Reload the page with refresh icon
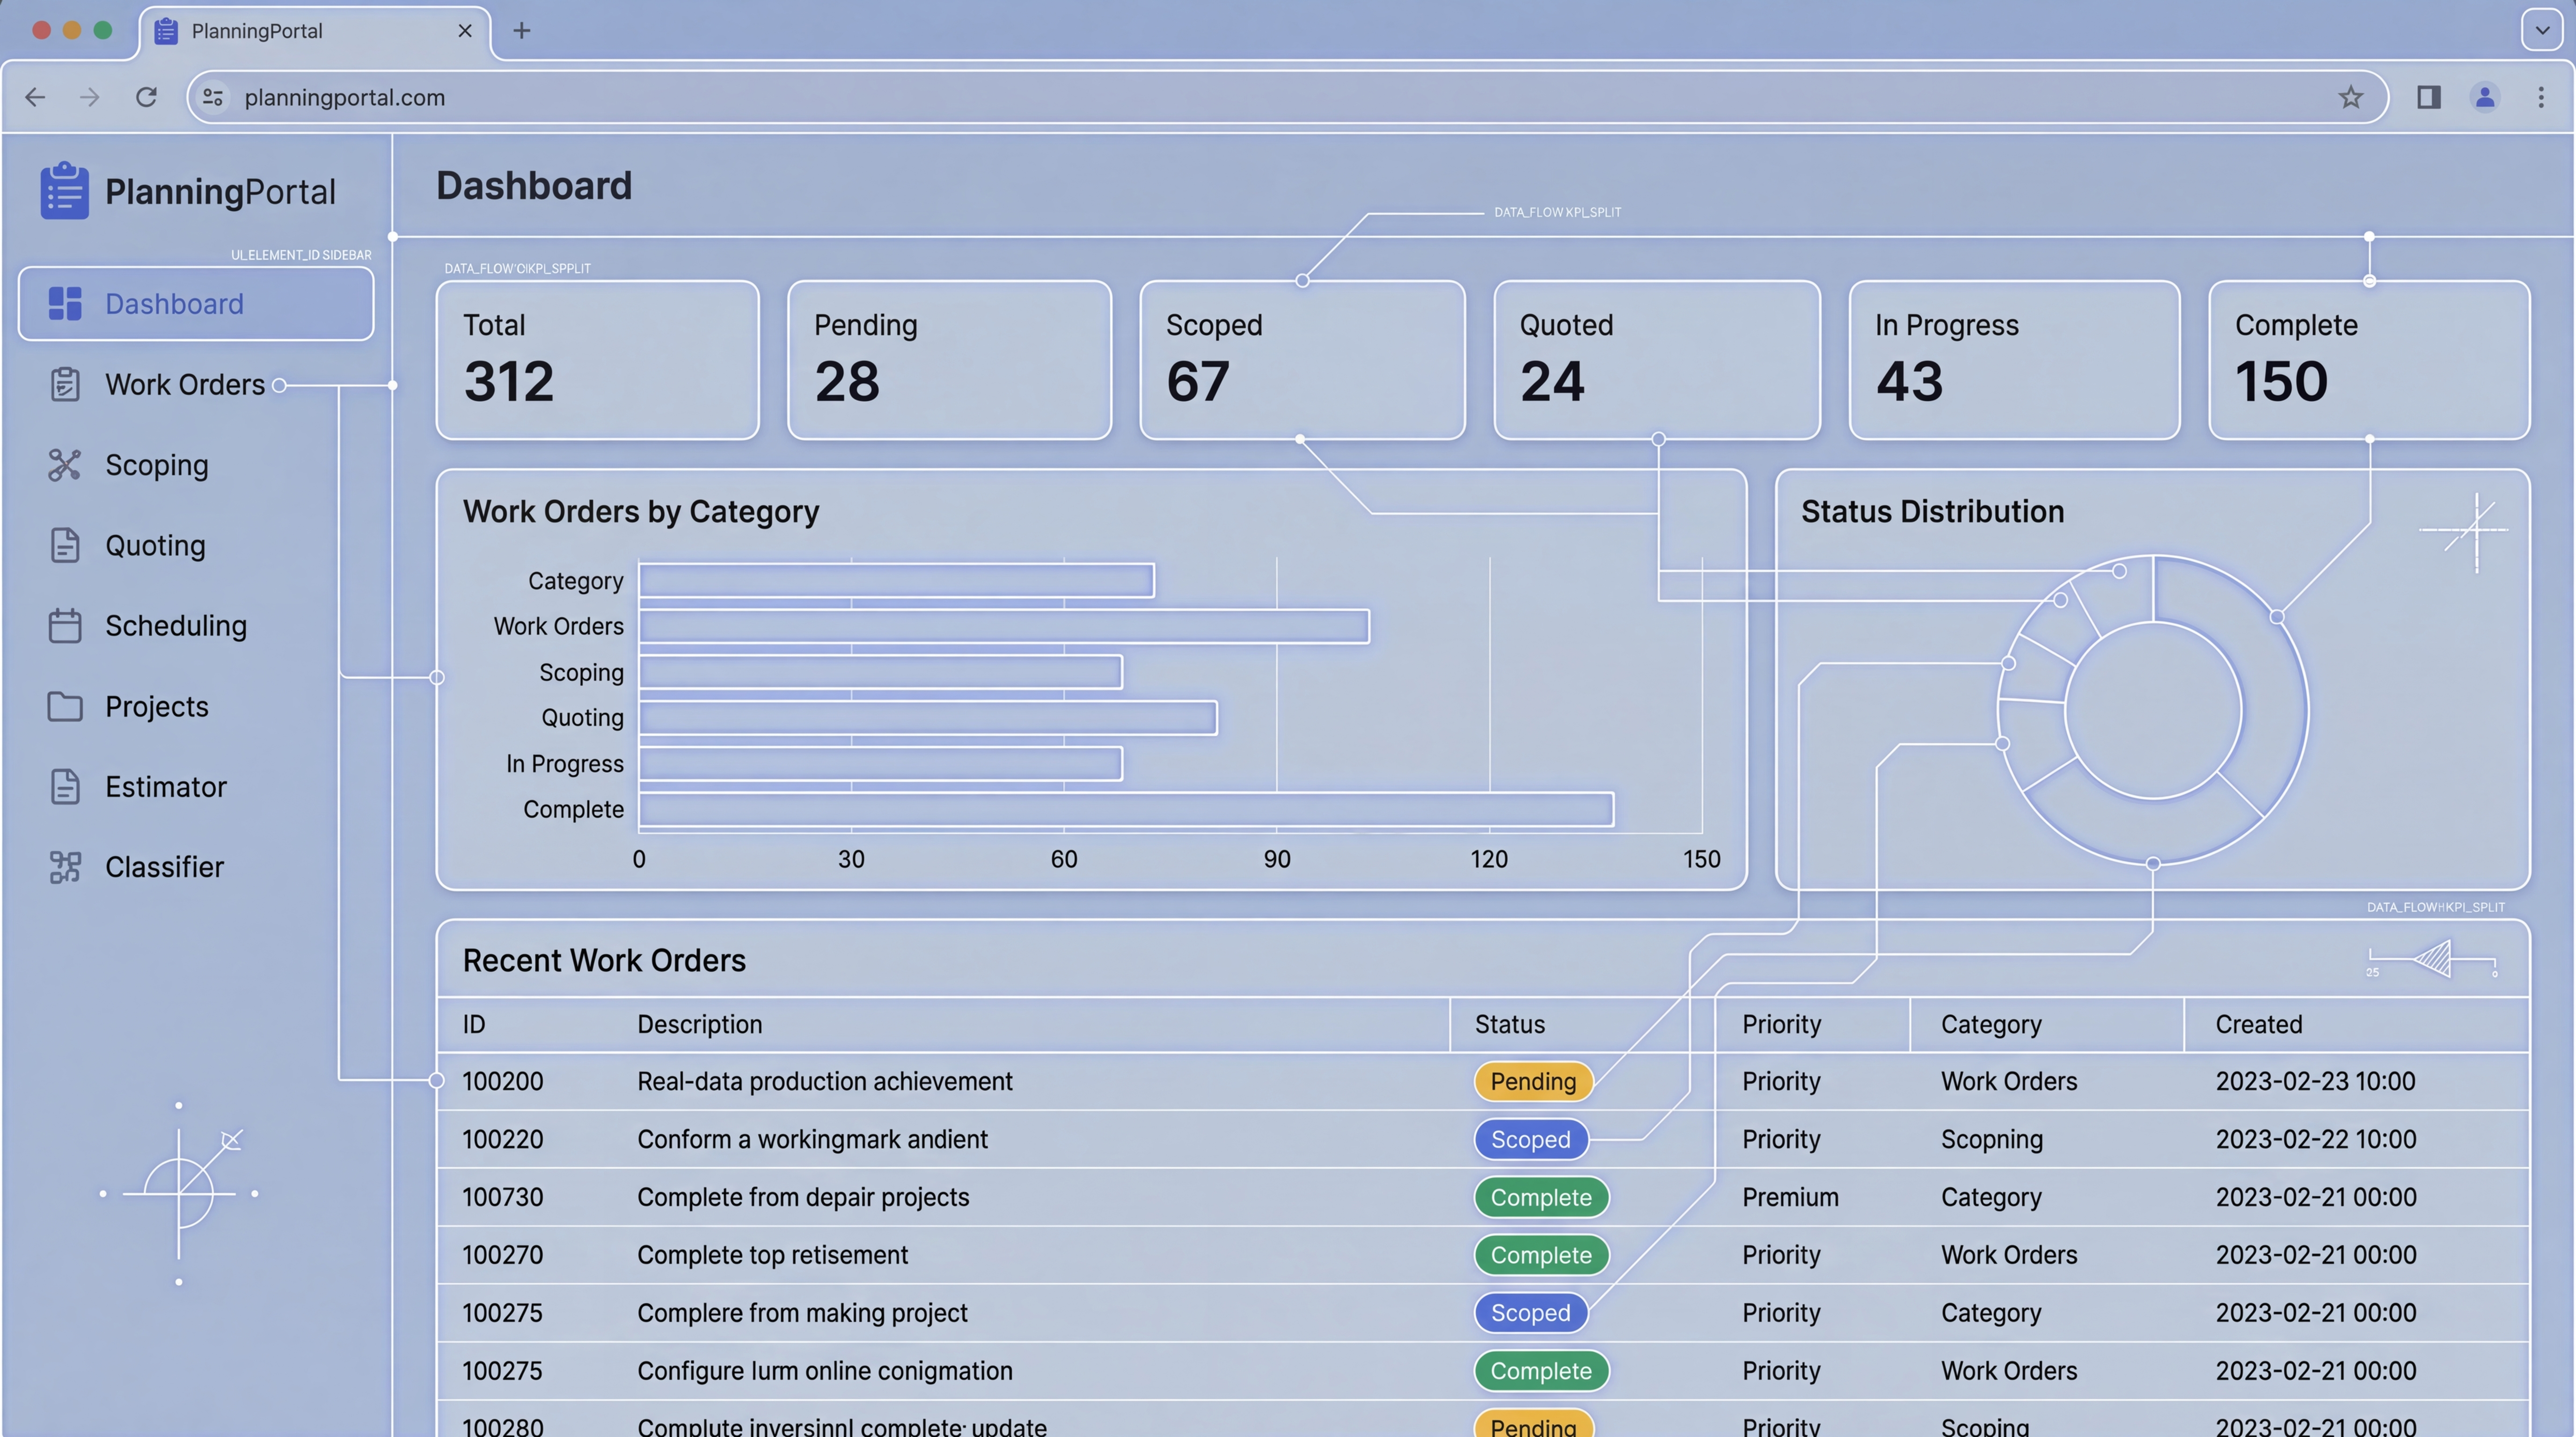The width and height of the screenshot is (2576, 1437). tap(146, 97)
